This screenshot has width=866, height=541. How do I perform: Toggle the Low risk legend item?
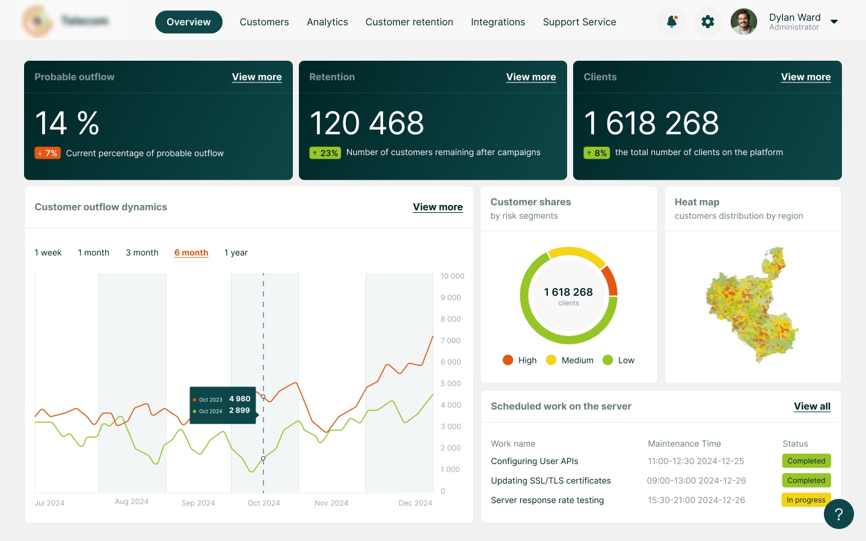click(x=618, y=360)
